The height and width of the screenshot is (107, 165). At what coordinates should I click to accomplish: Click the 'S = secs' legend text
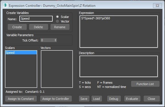tap(85, 87)
